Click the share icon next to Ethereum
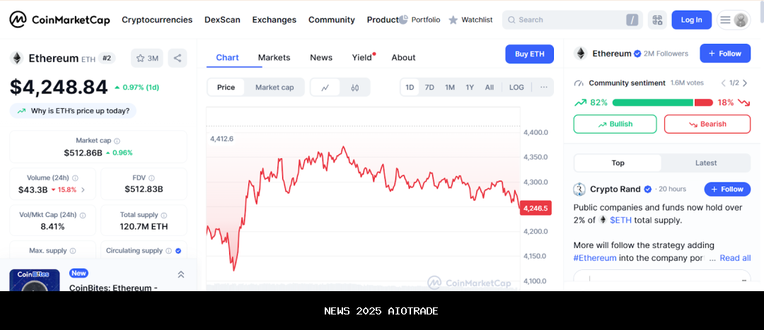 [177, 58]
